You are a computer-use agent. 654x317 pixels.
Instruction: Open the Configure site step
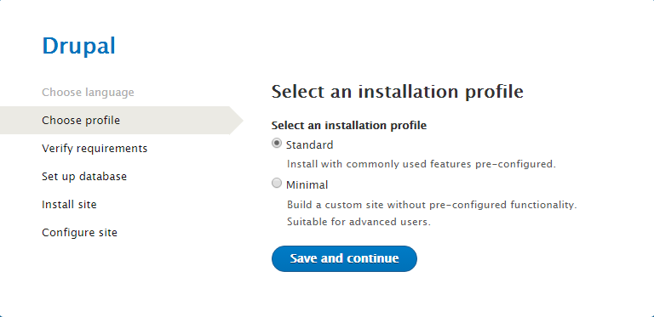pyautogui.click(x=80, y=233)
